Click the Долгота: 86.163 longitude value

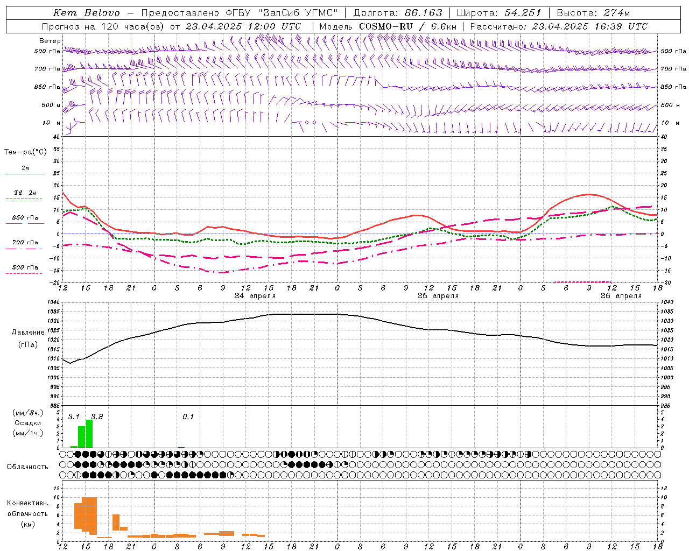[x=397, y=13]
